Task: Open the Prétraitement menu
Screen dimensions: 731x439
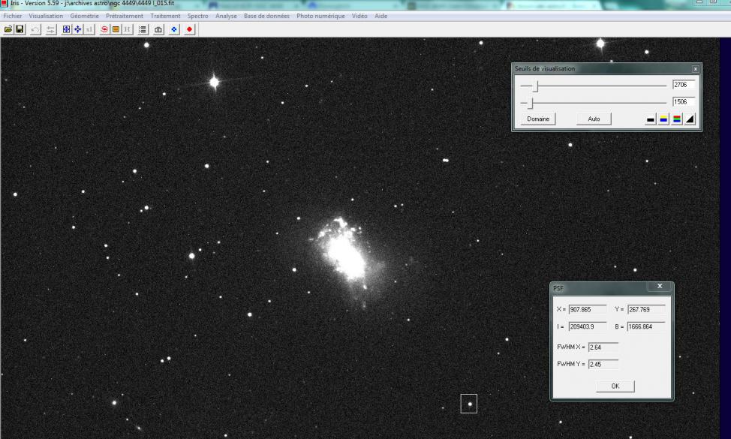Action: pyautogui.click(x=125, y=16)
